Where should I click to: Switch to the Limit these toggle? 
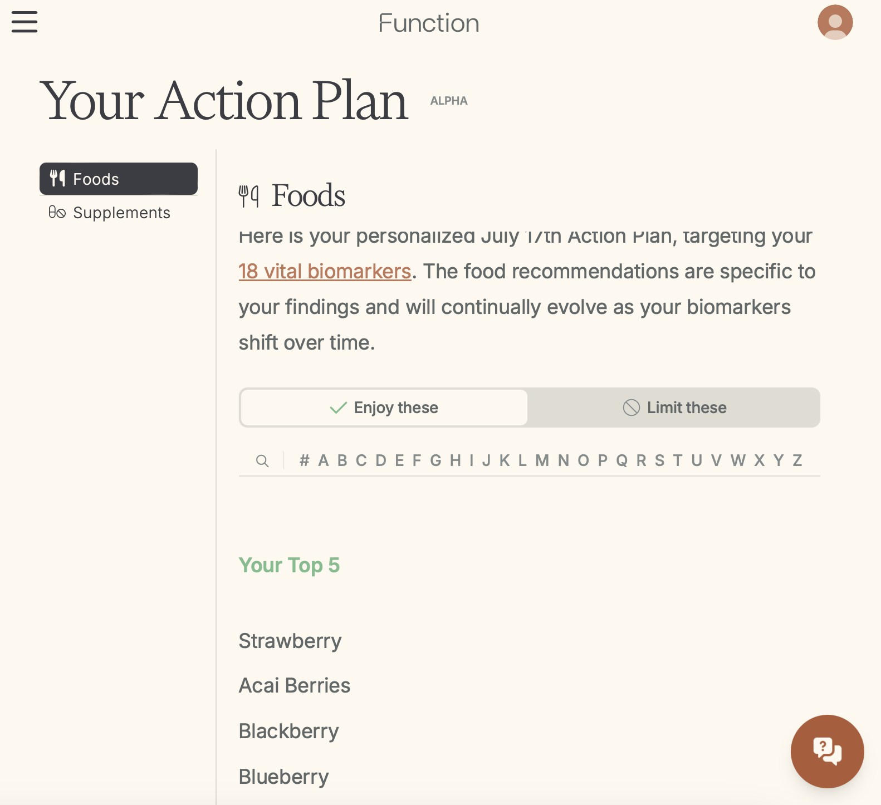(674, 408)
